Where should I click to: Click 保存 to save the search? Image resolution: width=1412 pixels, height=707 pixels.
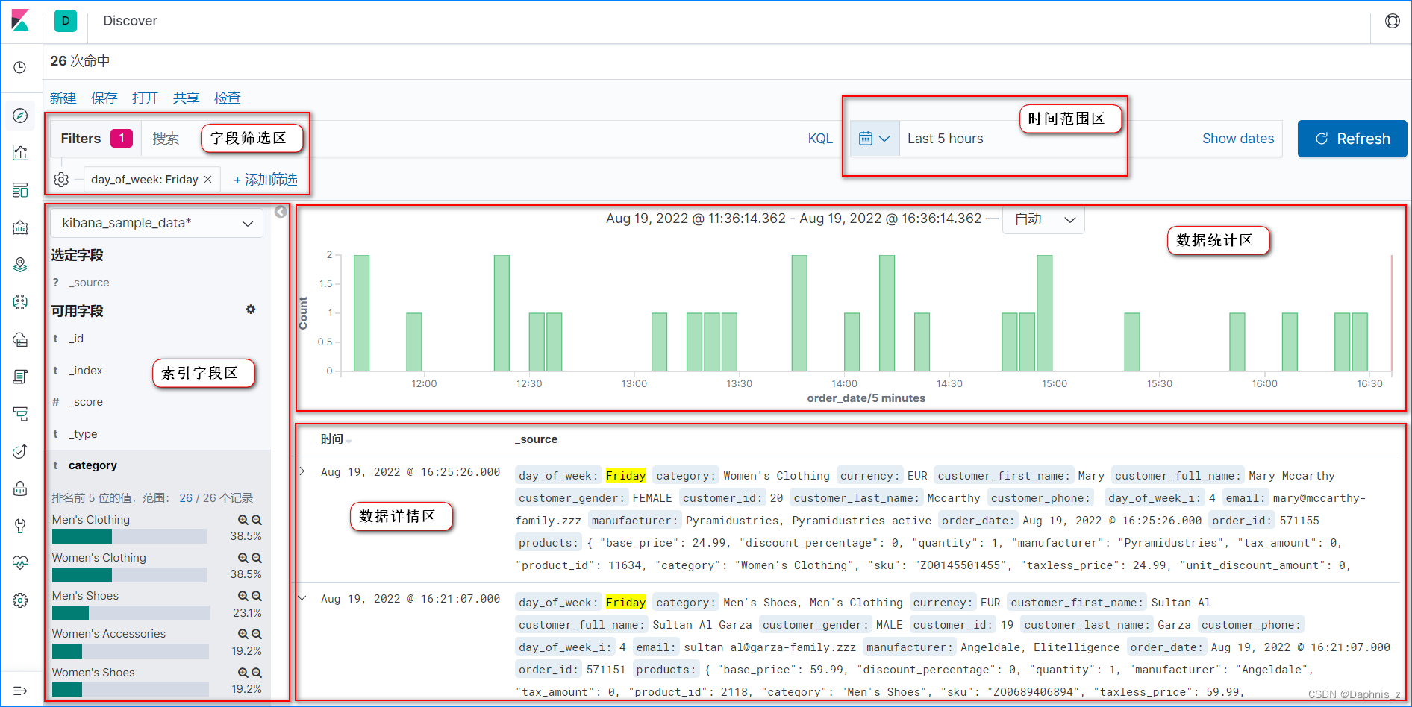pos(104,98)
